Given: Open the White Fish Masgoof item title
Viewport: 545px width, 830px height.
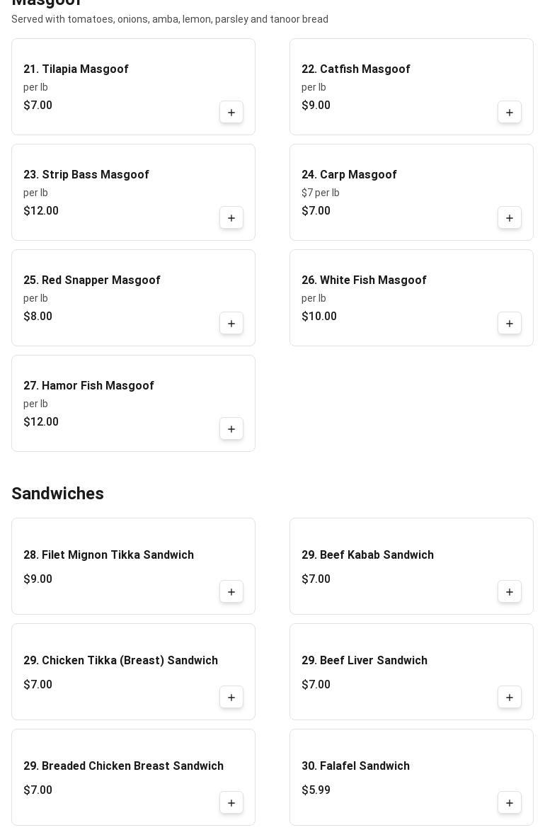Looking at the screenshot, I should pyautogui.click(x=364, y=280).
